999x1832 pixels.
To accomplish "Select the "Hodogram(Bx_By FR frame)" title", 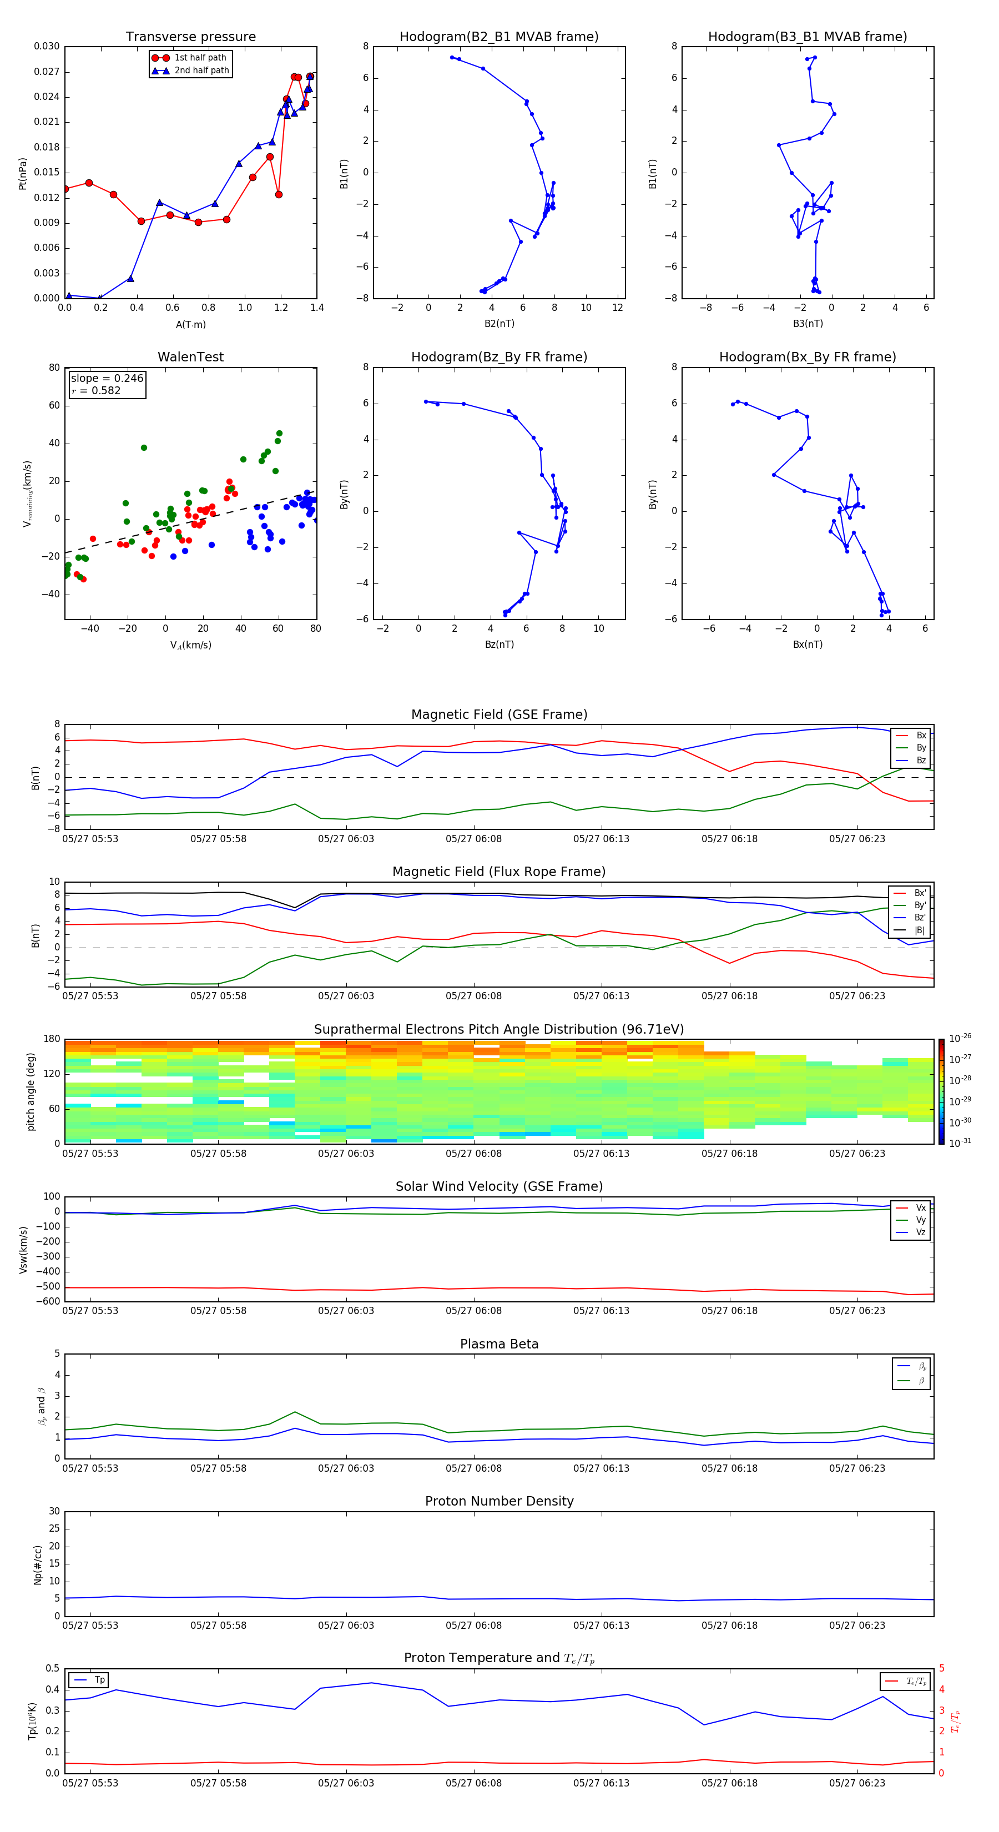I will (808, 357).
